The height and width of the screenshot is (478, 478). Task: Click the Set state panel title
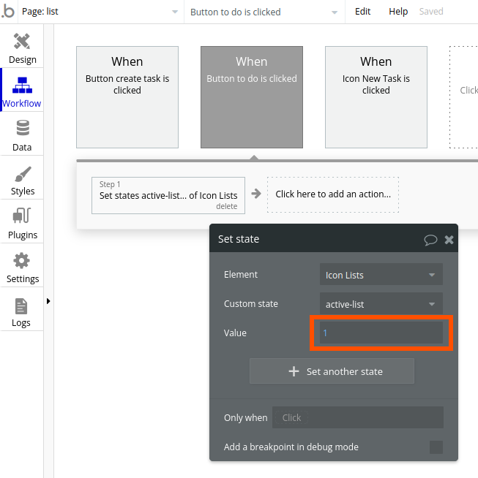coord(239,239)
